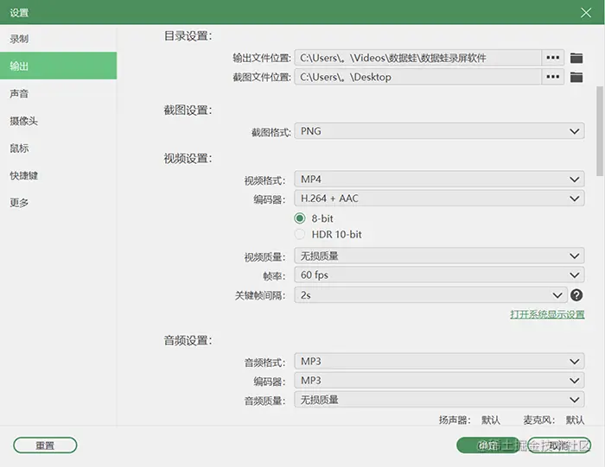
Task: Switch to the 录制 settings tab
Action: (x=58, y=39)
